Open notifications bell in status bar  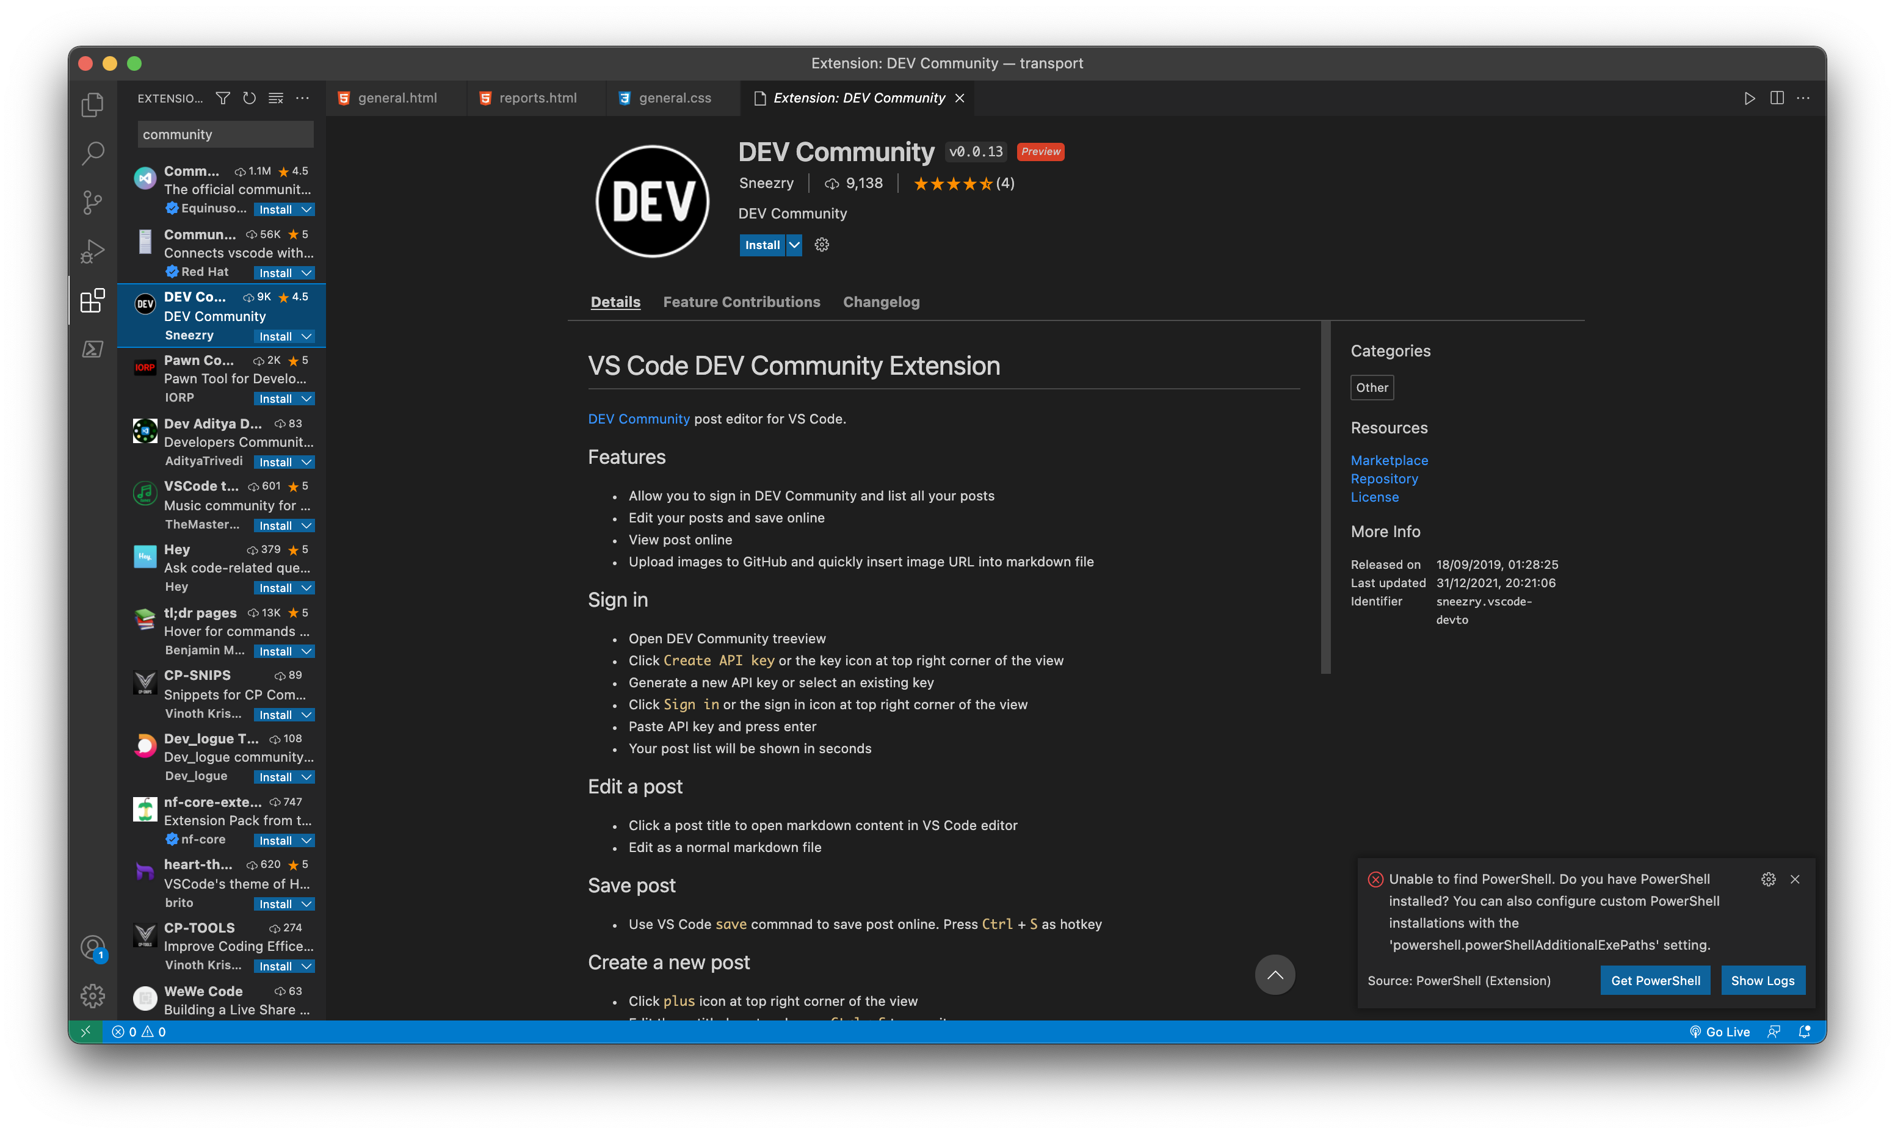(1804, 1031)
